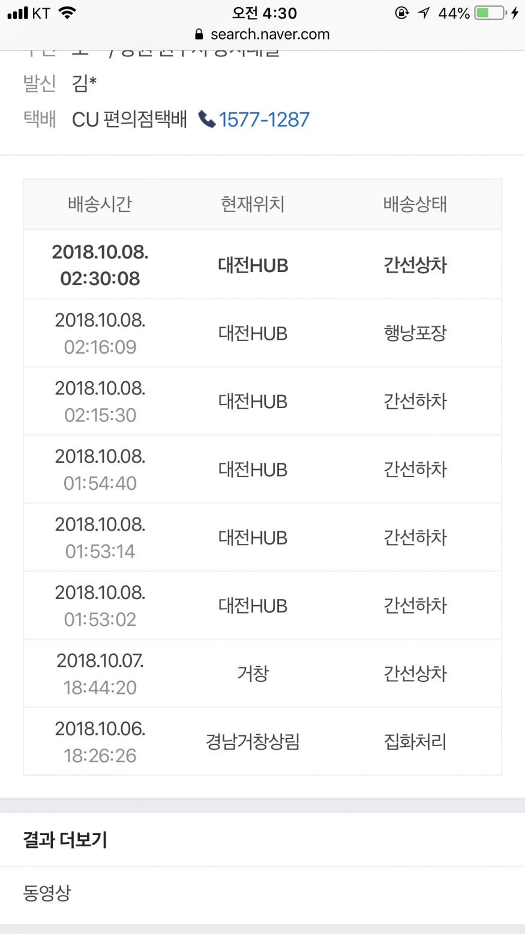Tap the rotation lock status icon
This screenshot has width=525, height=934.
(x=401, y=13)
